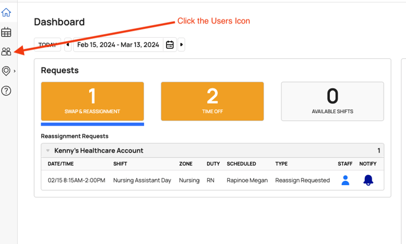Click the TYPE column header
Image resolution: width=406 pixels, height=244 pixels.
click(x=281, y=164)
